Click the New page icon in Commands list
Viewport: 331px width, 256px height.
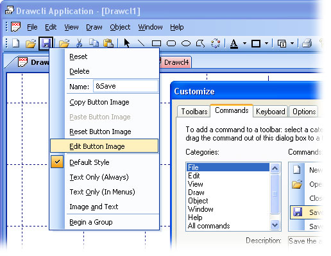pyautogui.click(x=297, y=169)
